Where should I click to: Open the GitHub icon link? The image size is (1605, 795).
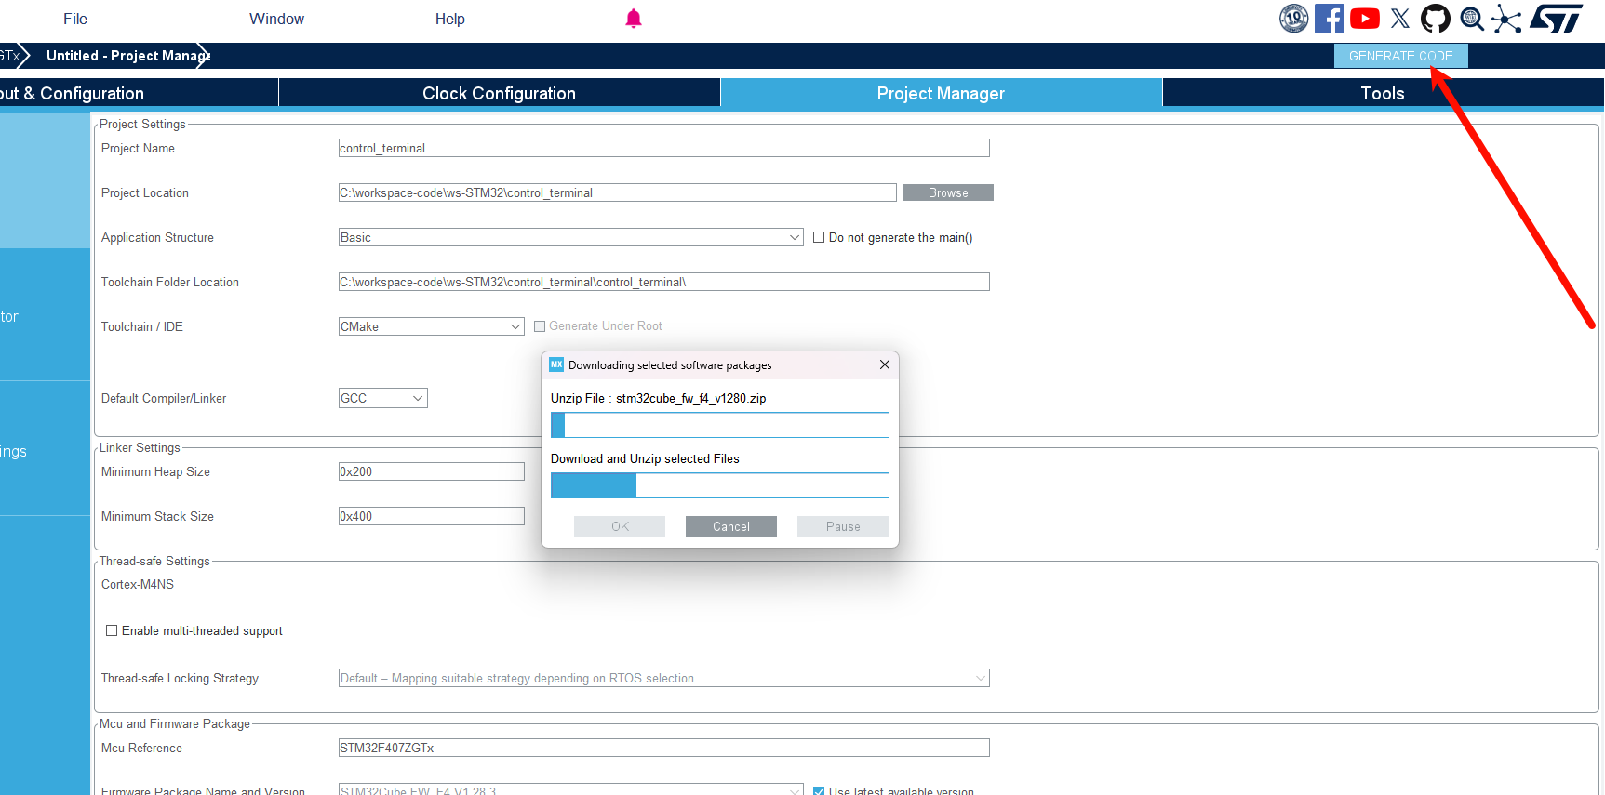[1436, 19]
